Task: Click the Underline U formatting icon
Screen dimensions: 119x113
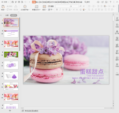Action: point(63,10)
